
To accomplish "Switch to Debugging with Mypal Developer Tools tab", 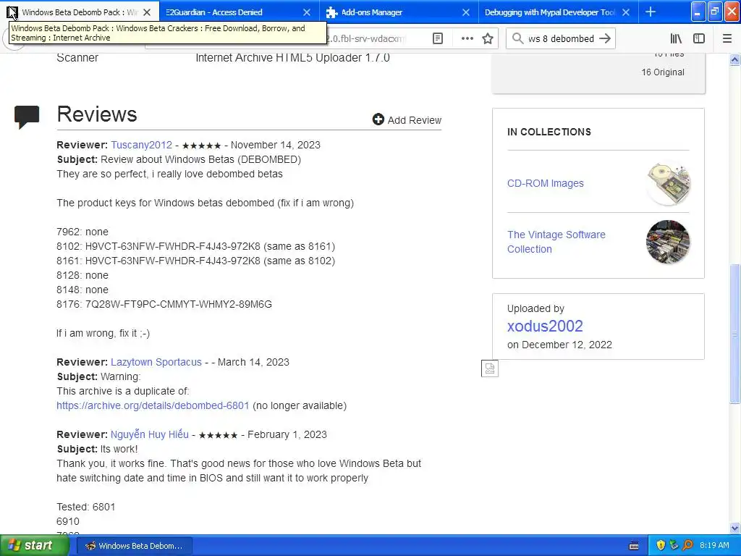I will tap(559, 12).
